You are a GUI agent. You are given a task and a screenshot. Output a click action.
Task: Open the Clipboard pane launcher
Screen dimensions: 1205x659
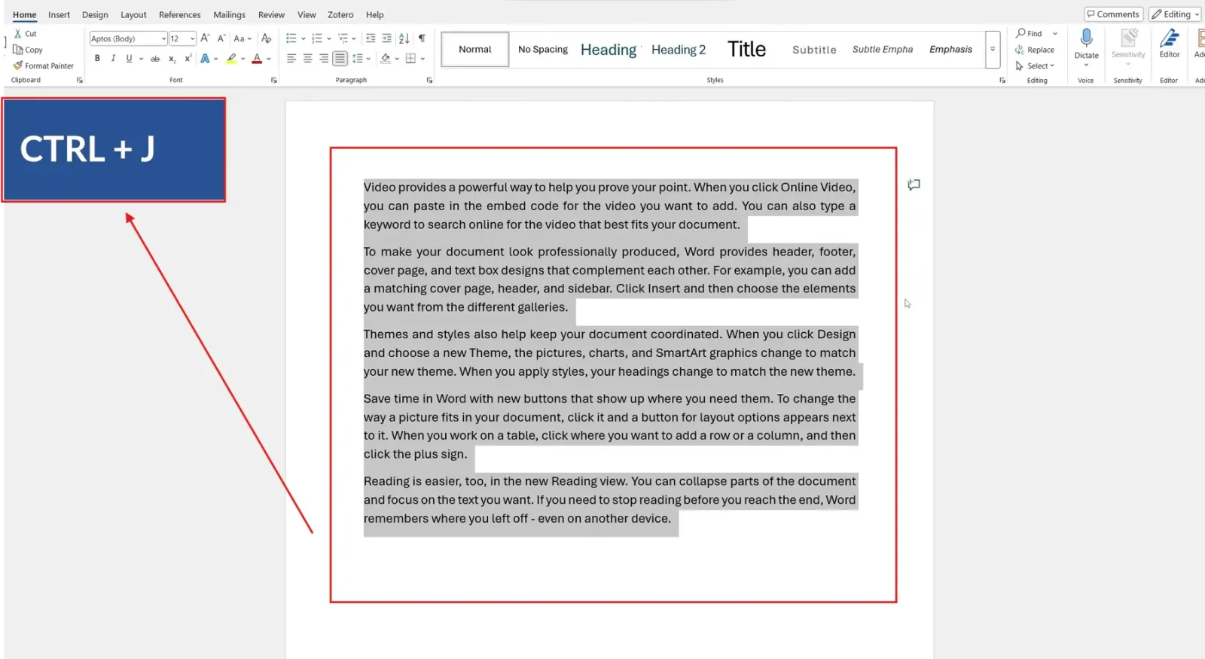[x=79, y=80]
